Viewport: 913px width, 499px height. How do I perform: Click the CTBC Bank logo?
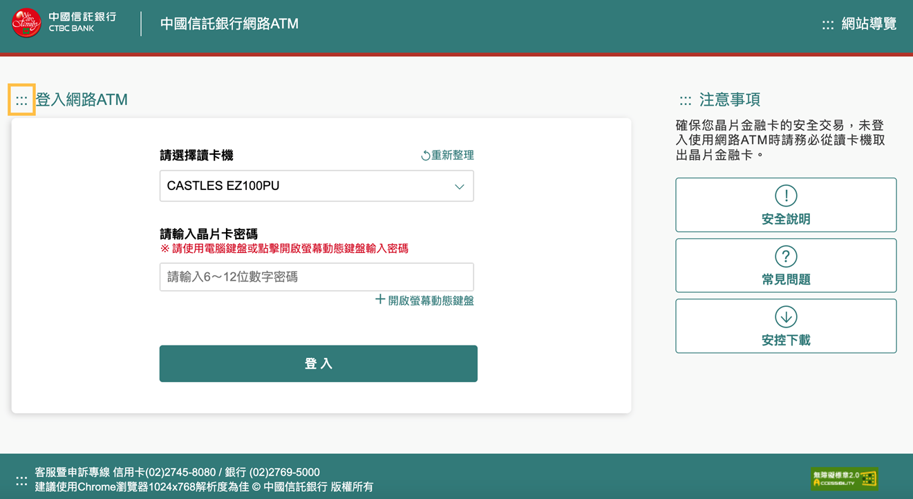(26, 23)
